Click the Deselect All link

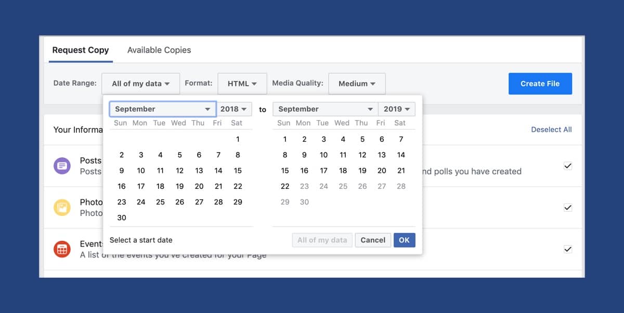(x=551, y=130)
